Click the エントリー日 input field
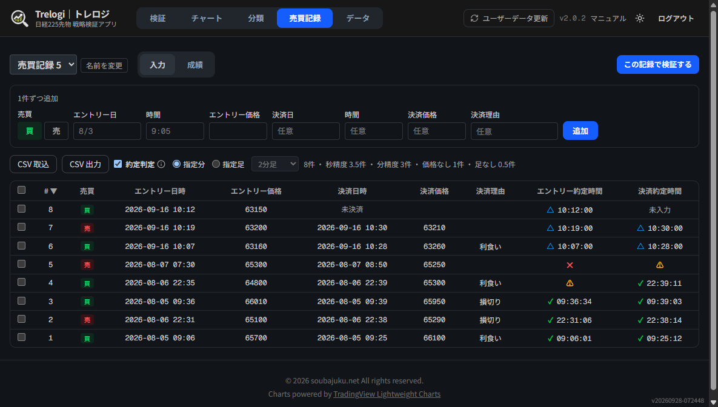718x407 pixels. coord(107,131)
